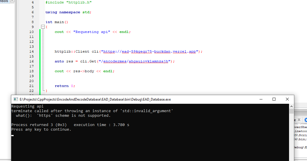The height and width of the screenshot is (161, 307).
Task: Click the vercel.app URL string
Action: tap(150, 51)
